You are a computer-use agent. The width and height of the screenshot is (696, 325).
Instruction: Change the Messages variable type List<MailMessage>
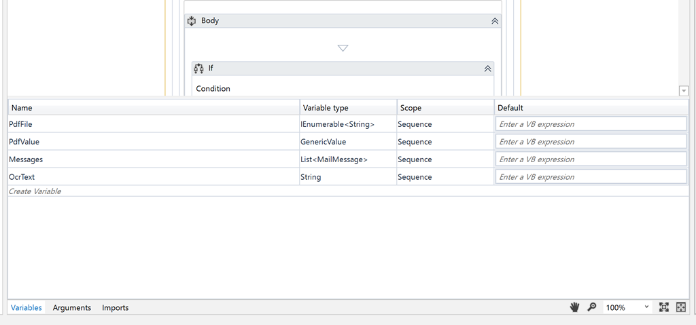(x=348, y=159)
